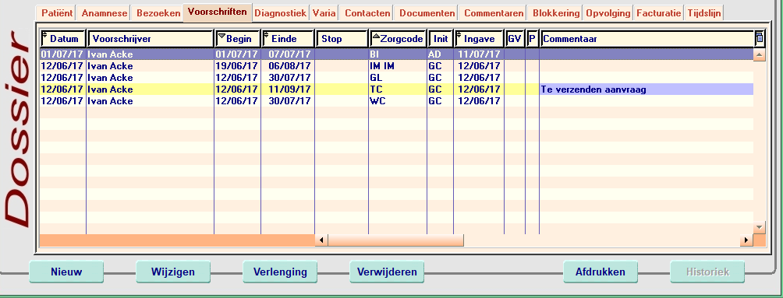783x298 pixels.
Task: Open the Opvolging tab
Action: point(608,13)
